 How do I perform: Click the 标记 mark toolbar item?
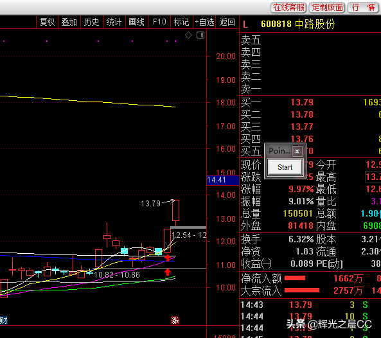tap(182, 22)
